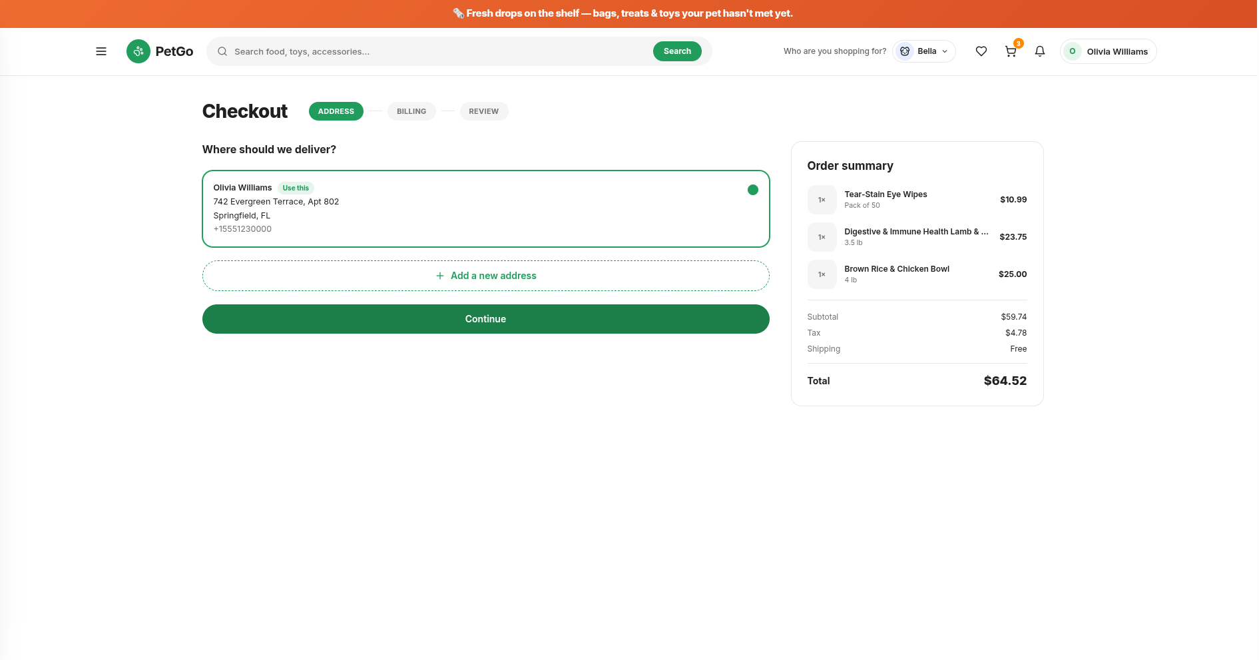This screenshot has width=1259, height=660.
Task: Click quantity badge for Brown Rice & Chicken Bowl
Action: [822, 274]
